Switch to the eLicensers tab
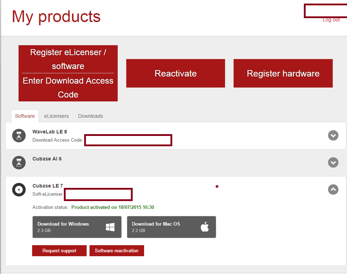The width and height of the screenshot is (347, 274). pyautogui.click(x=56, y=116)
